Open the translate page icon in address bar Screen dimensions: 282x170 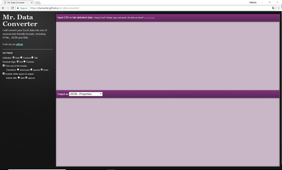[273, 8]
